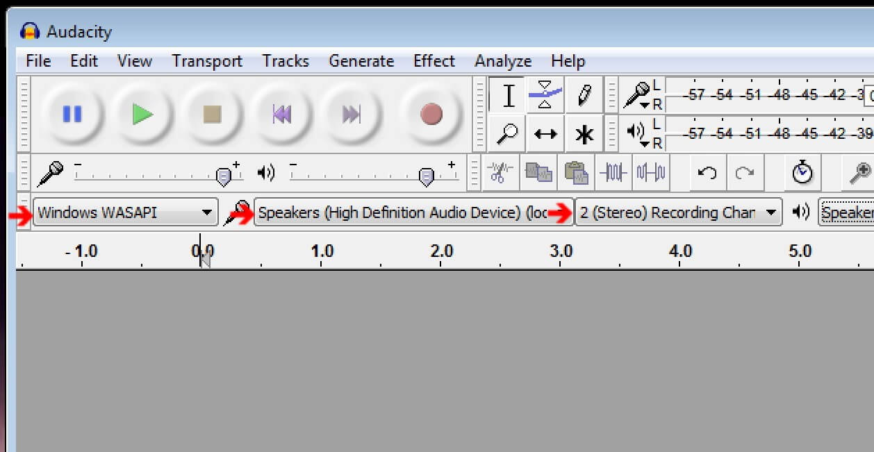Select the Draw (pencil) tool
Image resolution: width=874 pixels, height=452 pixels.
coord(584,95)
